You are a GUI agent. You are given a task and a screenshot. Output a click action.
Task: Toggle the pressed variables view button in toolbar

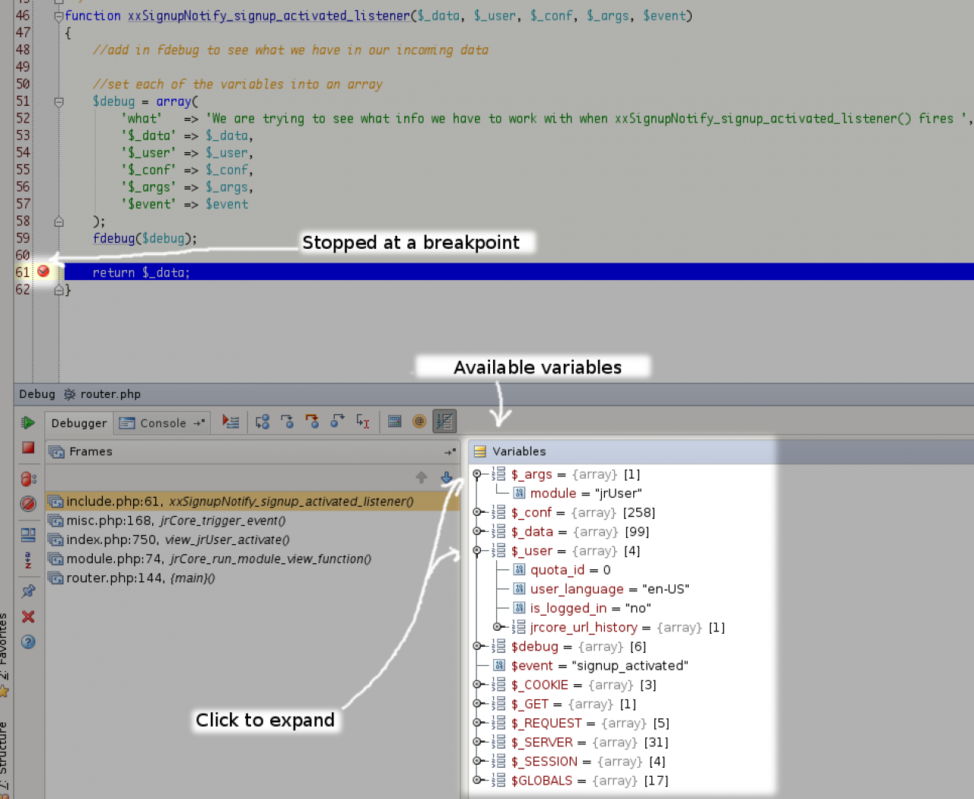(444, 422)
